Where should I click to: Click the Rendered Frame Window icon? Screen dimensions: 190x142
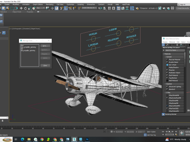point(160,8)
